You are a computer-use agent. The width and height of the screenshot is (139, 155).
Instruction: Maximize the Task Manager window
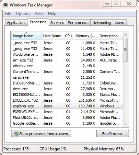(x=116, y=3)
